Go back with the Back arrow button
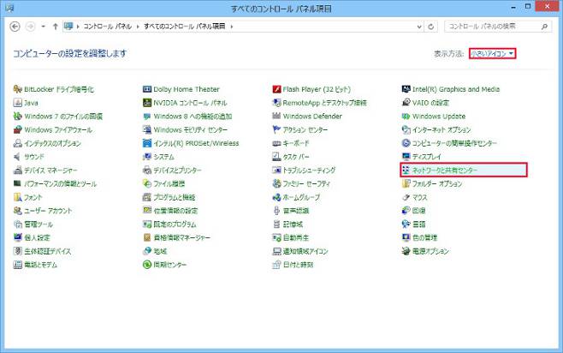Viewport: 563px width, 353px height. pyautogui.click(x=15, y=27)
